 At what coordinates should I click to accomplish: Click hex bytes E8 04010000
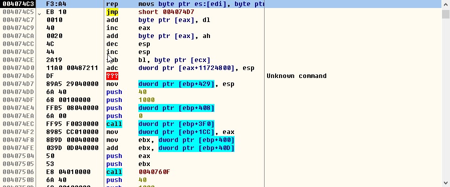coord(68,172)
